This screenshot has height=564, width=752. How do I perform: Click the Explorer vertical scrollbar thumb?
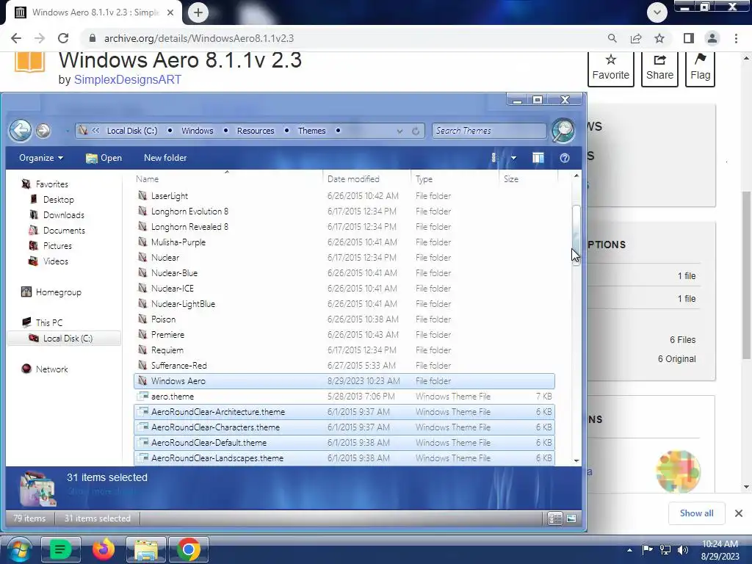pos(576,235)
